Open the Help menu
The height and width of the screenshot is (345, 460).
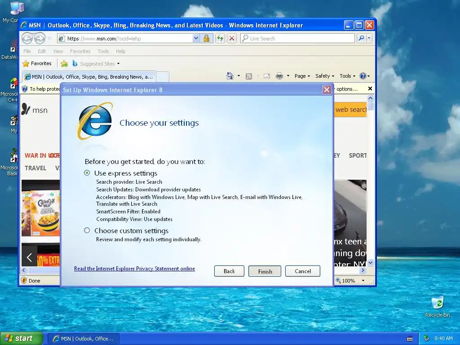(120, 51)
